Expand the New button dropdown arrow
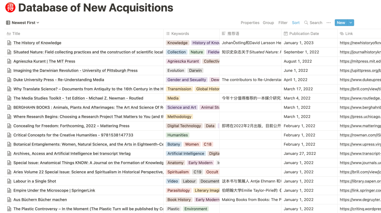381x213 pixels. click(x=351, y=23)
